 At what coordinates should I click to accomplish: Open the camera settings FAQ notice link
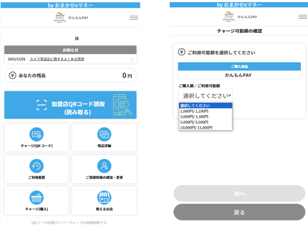57,59
